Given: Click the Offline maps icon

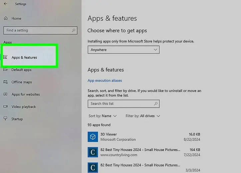Looking at the screenshot, I should pyautogui.click(x=5, y=82).
